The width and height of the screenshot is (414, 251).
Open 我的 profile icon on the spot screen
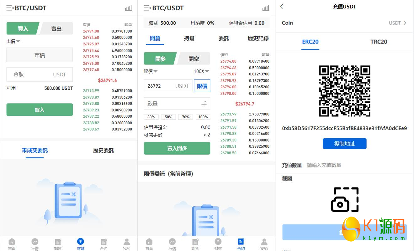click(127, 242)
